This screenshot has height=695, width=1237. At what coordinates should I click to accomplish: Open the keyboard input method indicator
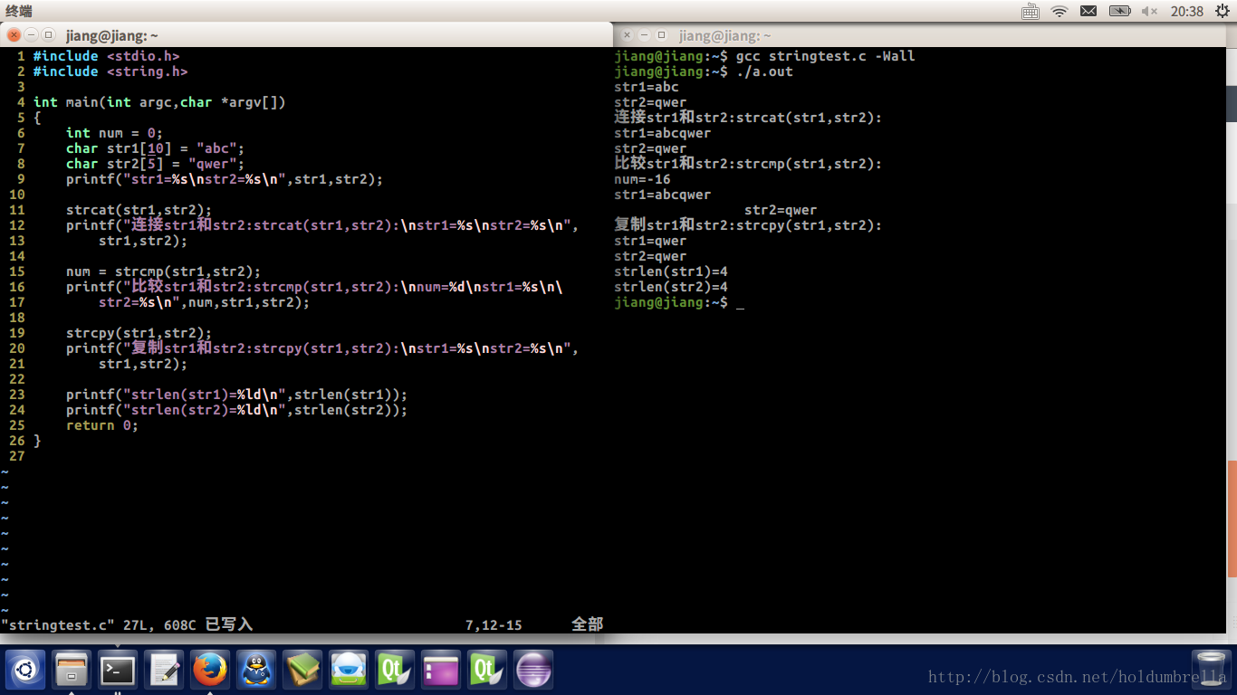point(1031,11)
